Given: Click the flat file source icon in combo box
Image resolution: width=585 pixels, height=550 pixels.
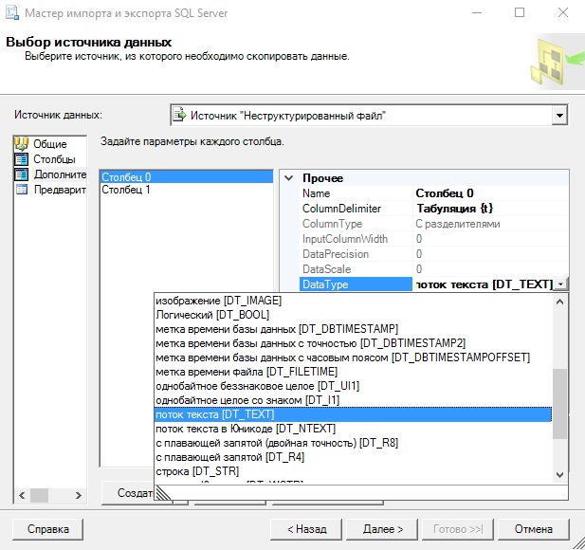Looking at the screenshot, I should point(180,115).
